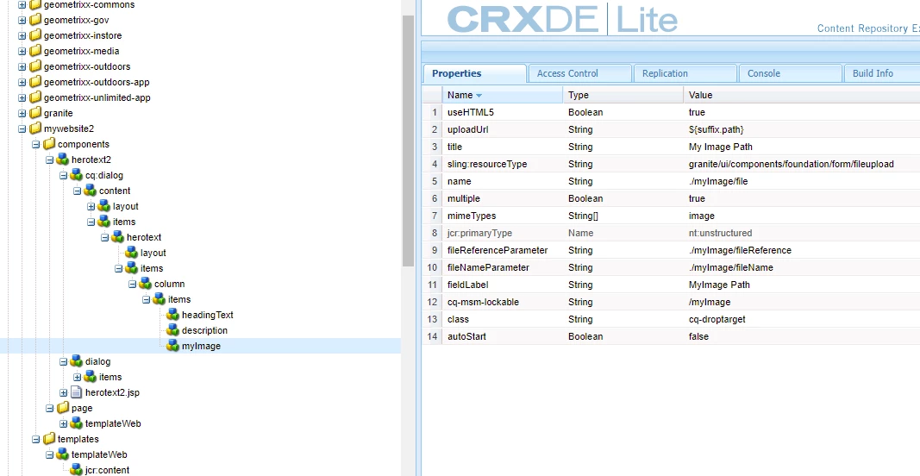Viewport: 920px width, 476px height.
Task: Select the cq-msm-lockable property name
Action: pyautogui.click(x=483, y=302)
